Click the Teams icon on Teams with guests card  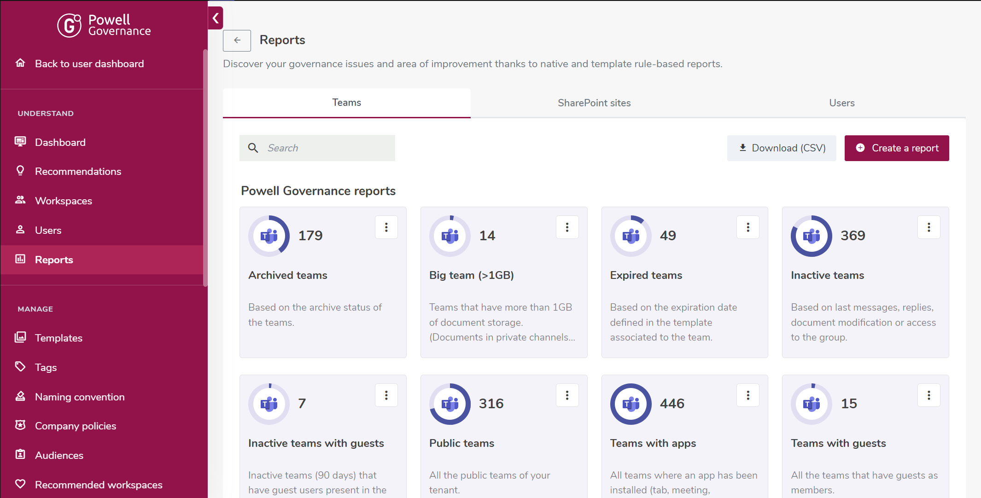(812, 404)
